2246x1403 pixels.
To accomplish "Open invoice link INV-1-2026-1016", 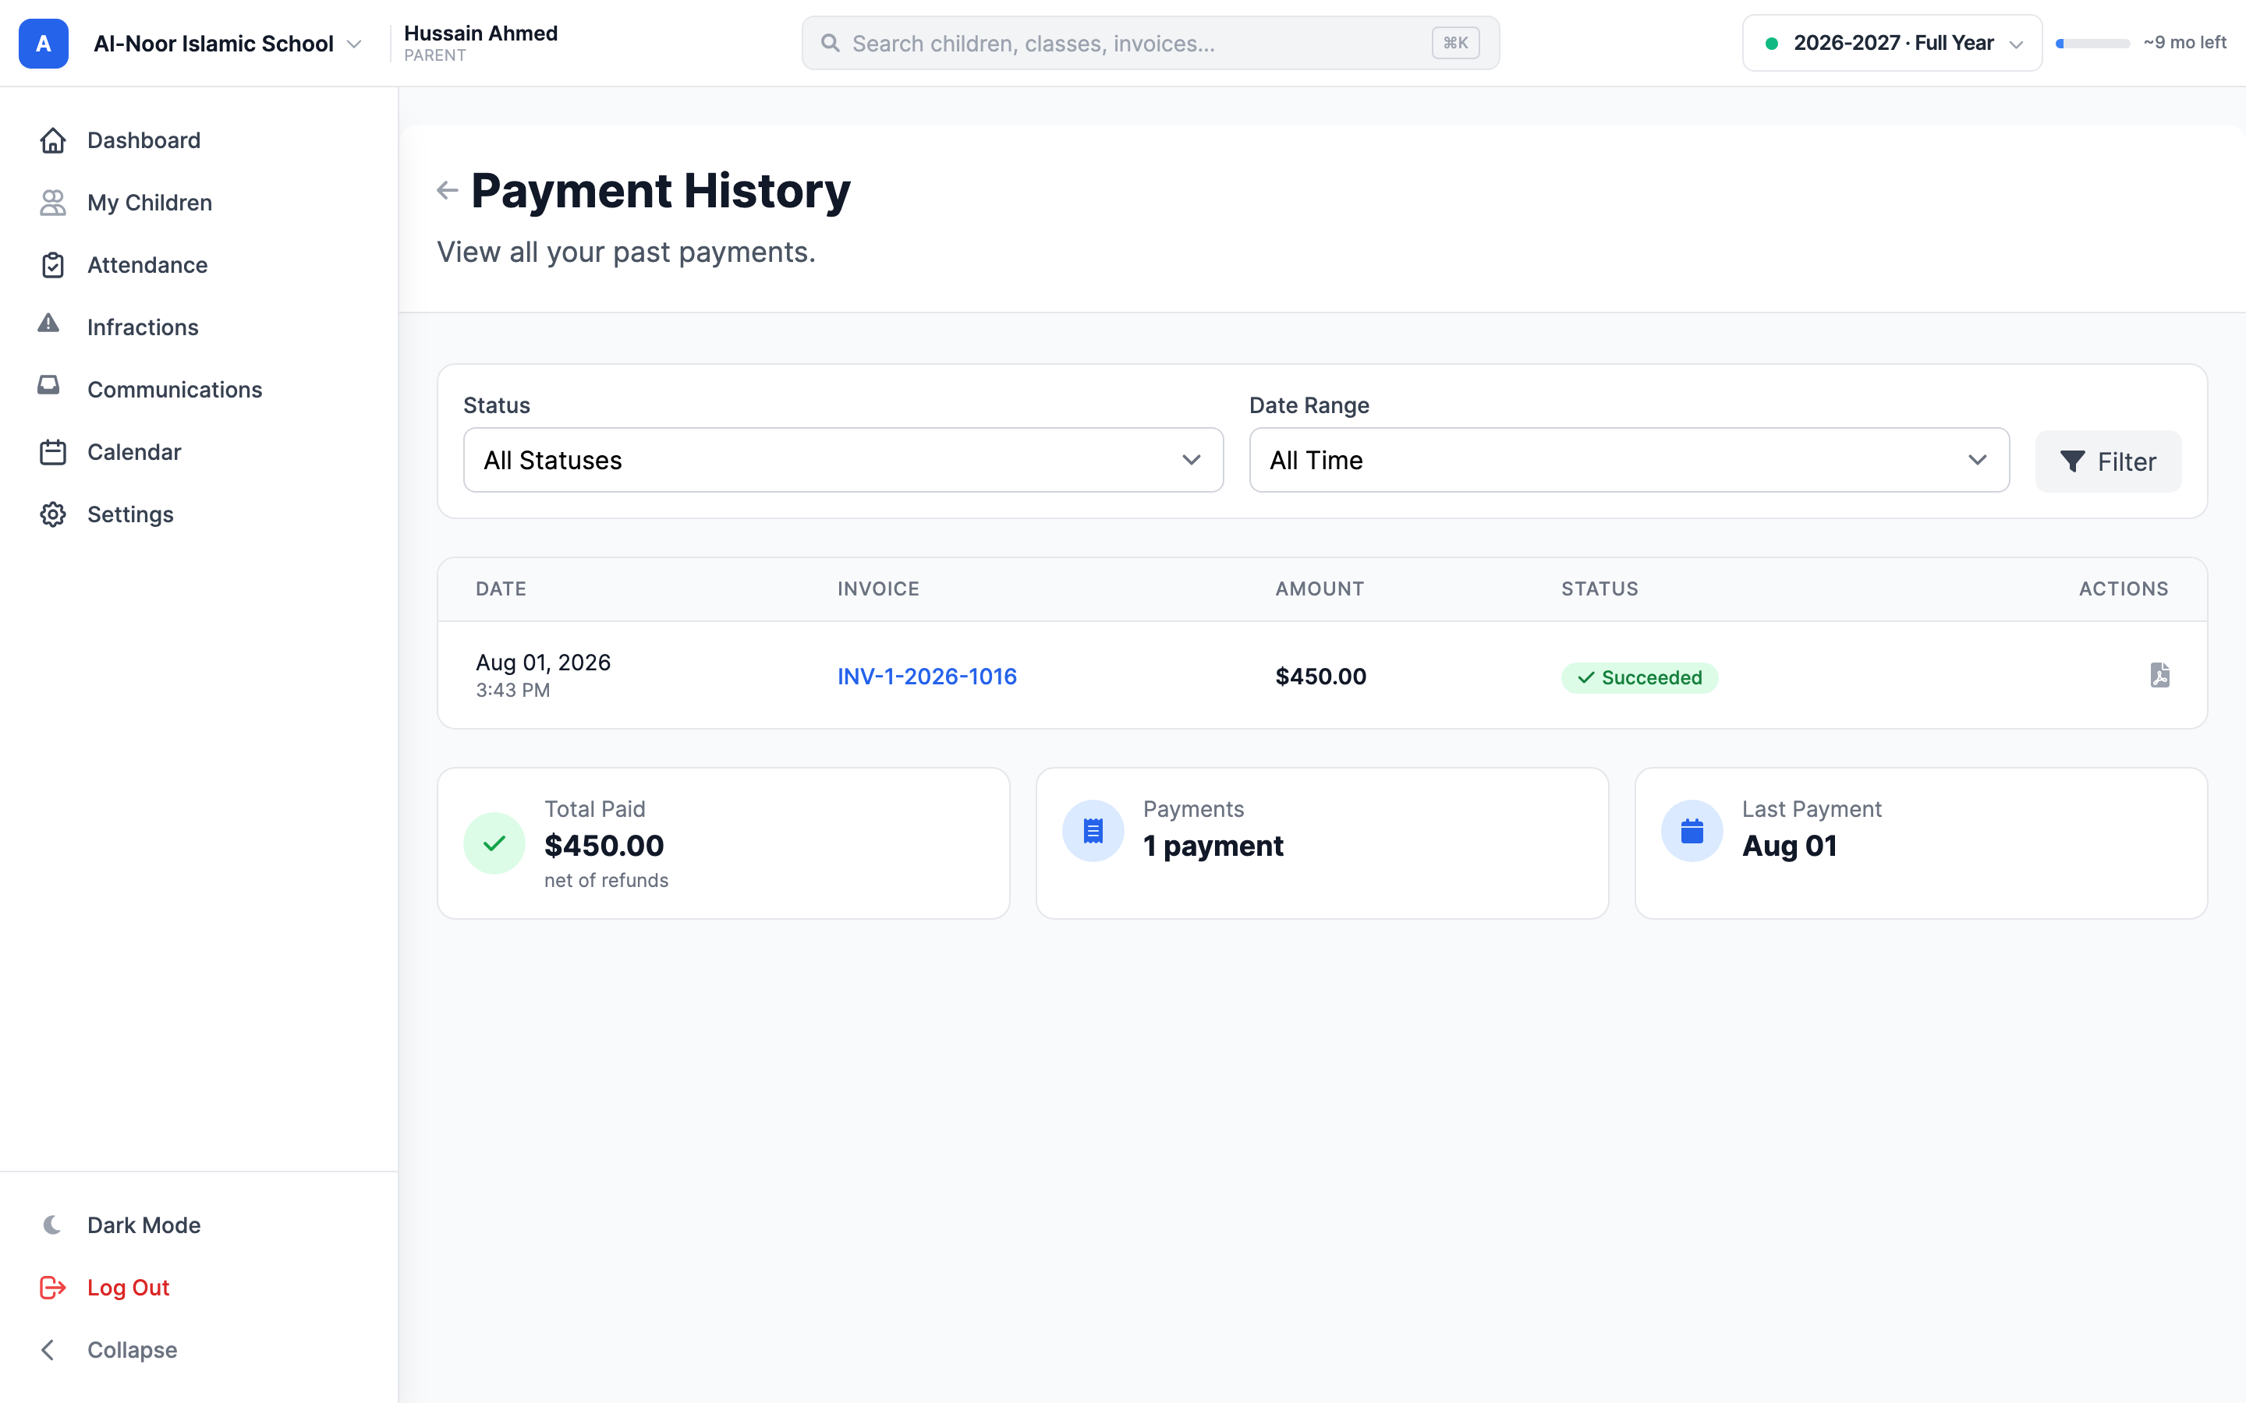I will pos(927,677).
